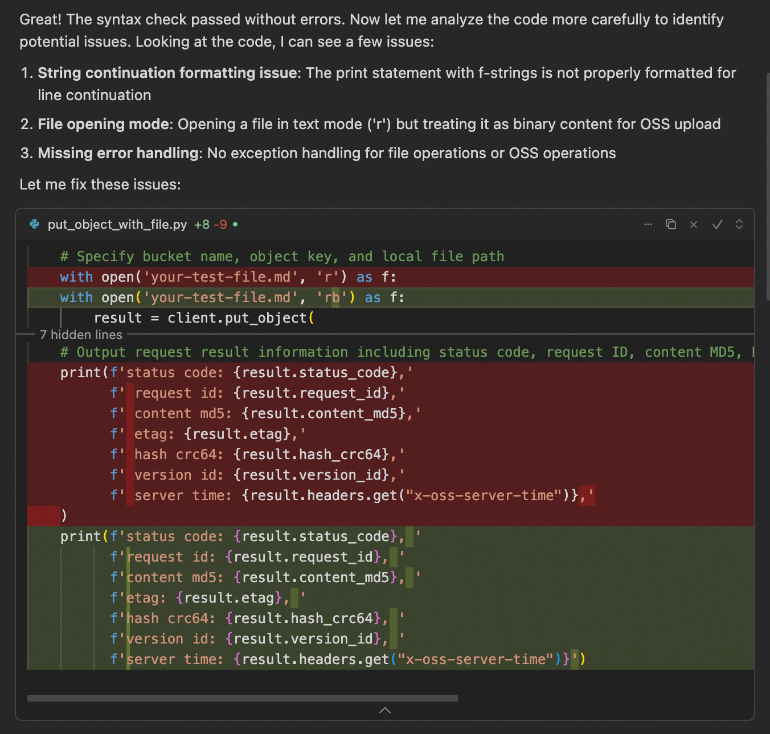Open the more options ellipsis menu
This screenshot has height=734, width=770.
[x=648, y=225]
